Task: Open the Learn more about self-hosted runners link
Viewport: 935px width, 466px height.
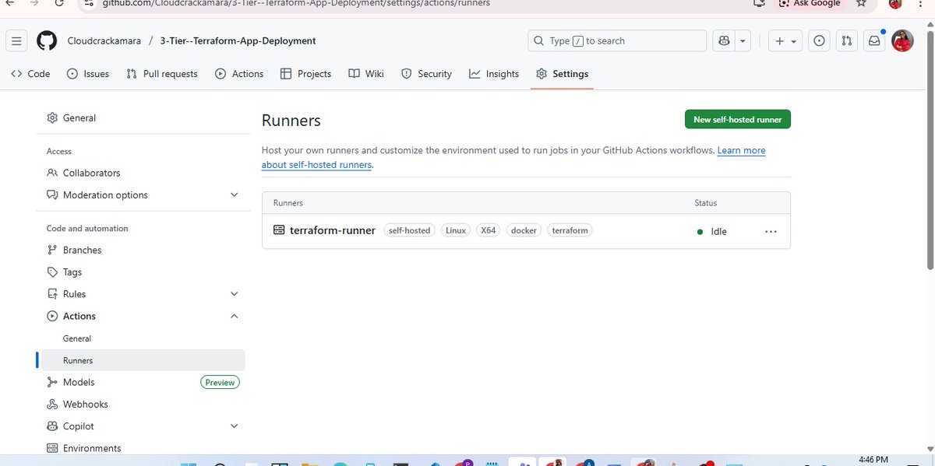Action: [316, 164]
